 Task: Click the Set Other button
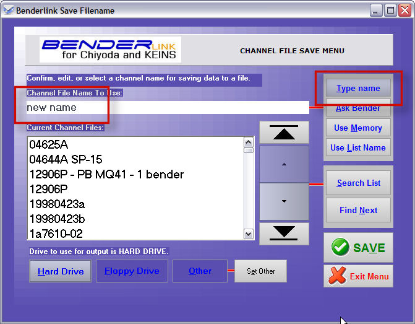click(x=260, y=271)
